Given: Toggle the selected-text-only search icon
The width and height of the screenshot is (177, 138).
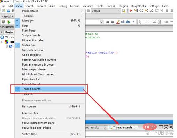Looking at the screenshot, I should tap(123, 22).
